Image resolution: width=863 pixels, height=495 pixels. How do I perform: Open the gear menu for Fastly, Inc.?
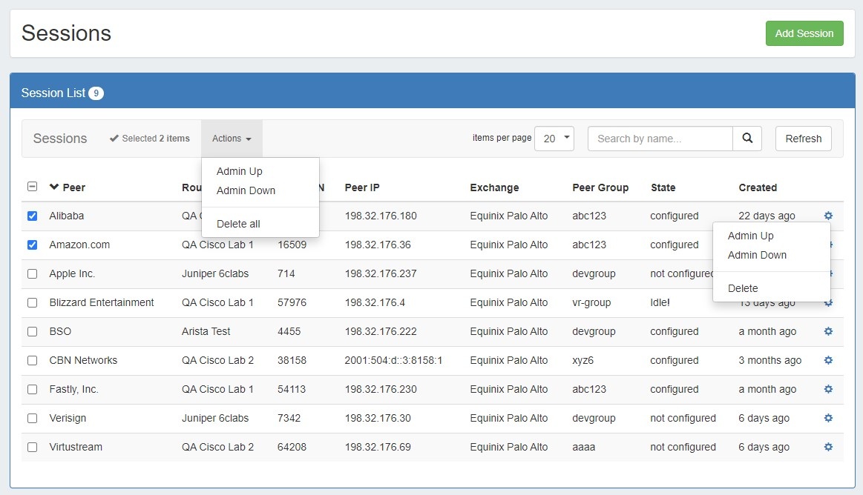tap(828, 389)
